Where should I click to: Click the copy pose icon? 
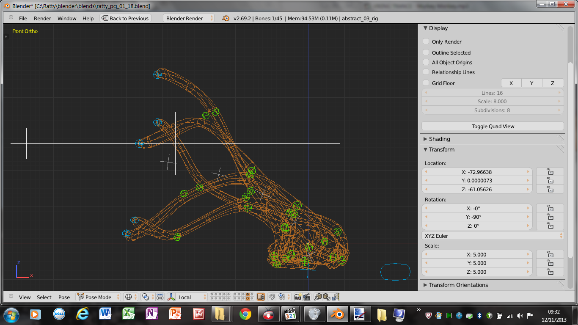pyautogui.click(x=318, y=297)
